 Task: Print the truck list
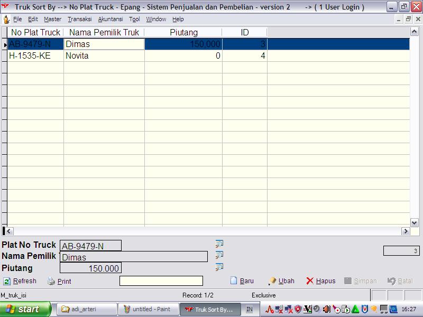point(59,281)
